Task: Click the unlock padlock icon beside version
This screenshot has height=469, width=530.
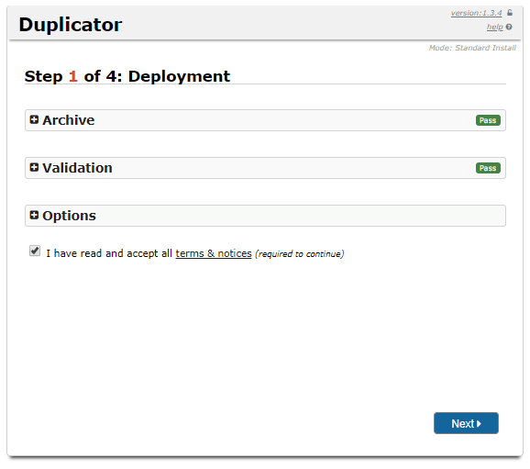Action: 510,13
